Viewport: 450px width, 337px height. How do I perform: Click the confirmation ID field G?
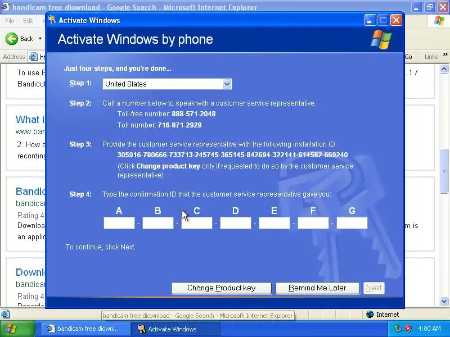(352, 223)
